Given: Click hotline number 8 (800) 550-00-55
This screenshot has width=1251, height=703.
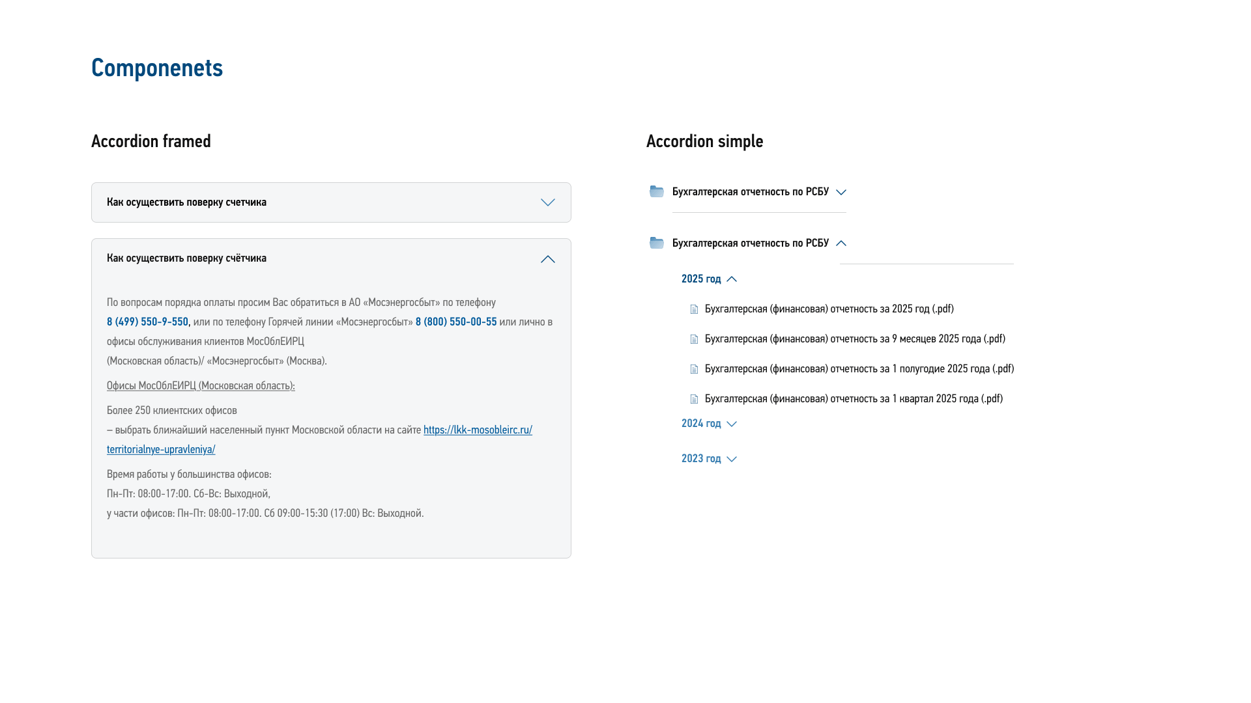Looking at the screenshot, I should [456, 322].
